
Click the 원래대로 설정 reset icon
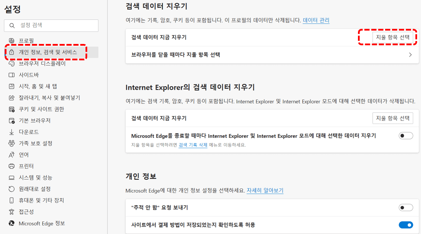pos(12,189)
